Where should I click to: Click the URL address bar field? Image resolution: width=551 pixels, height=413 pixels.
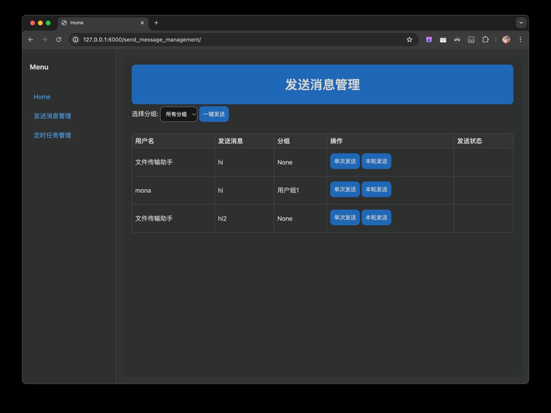(234, 40)
